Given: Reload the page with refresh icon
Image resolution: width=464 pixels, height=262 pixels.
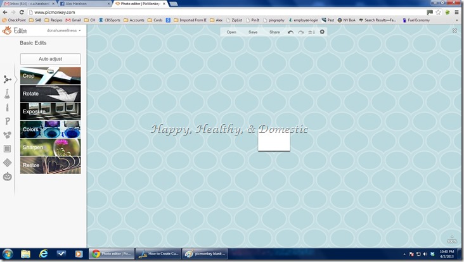Looking at the screenshot, I should [x=22, y=12].
